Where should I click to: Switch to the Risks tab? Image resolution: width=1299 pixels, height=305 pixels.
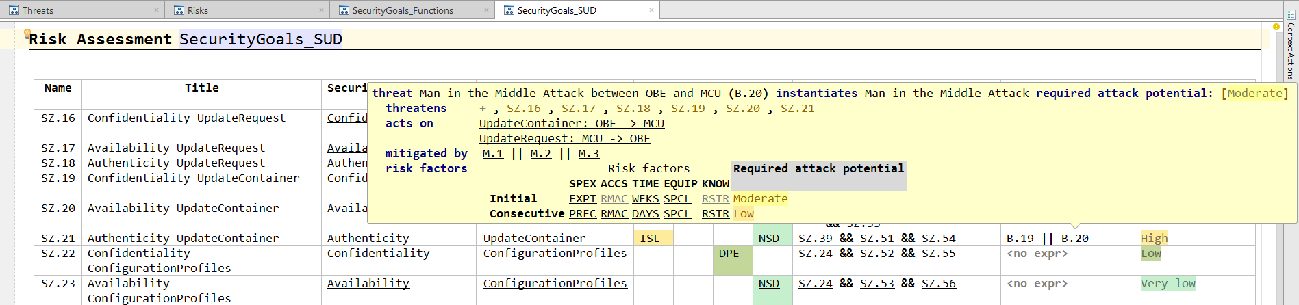tap(198, 10)
